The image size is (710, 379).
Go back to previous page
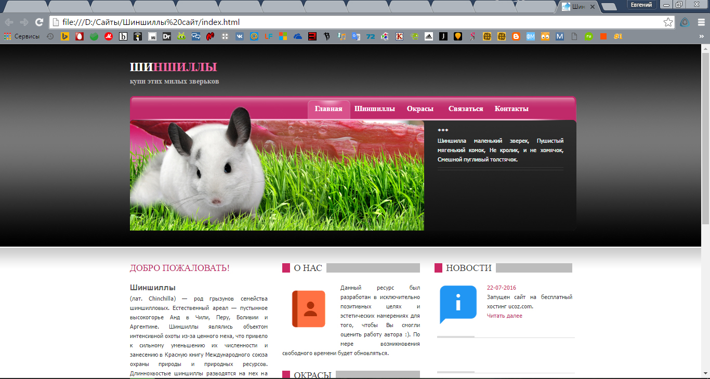tap(9, 22)
